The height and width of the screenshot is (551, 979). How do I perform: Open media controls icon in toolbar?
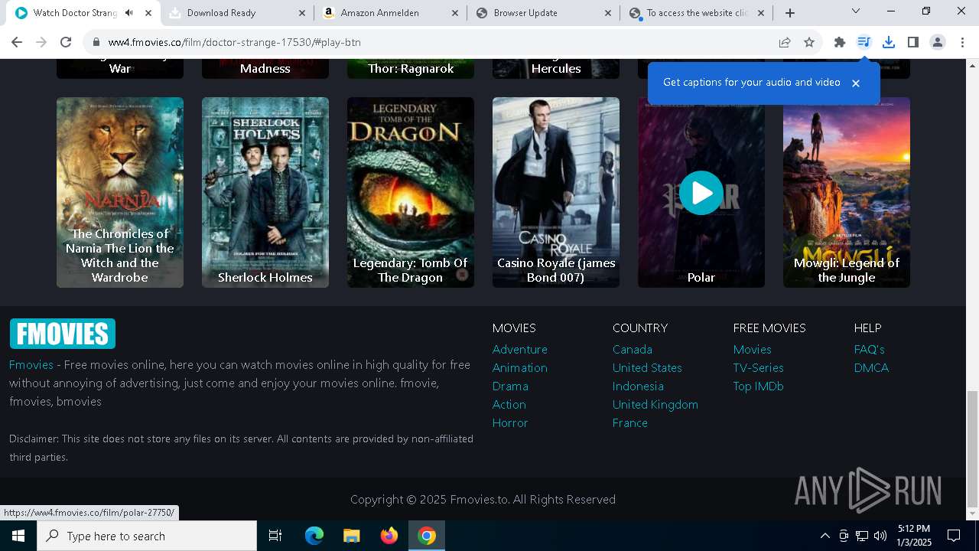tap(864, 42)
